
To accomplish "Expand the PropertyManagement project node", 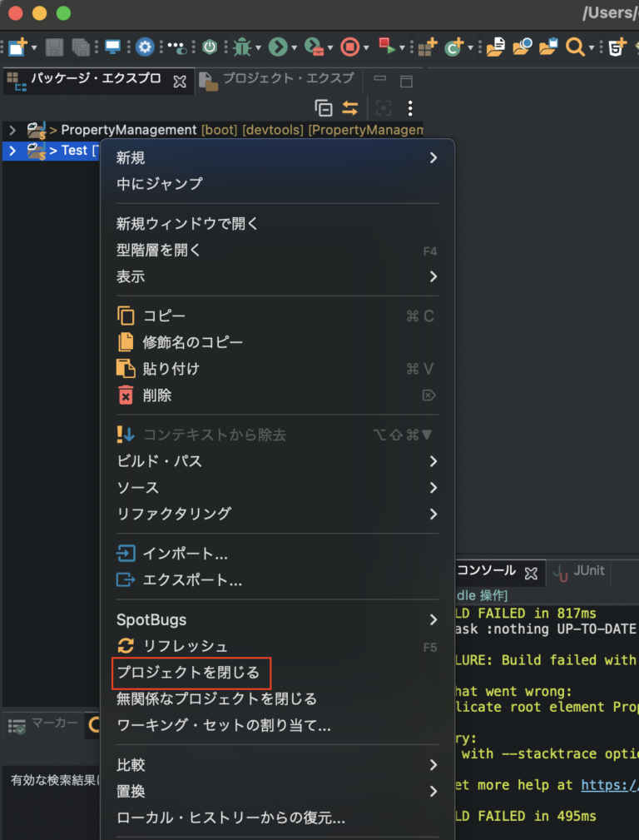I will [x=12, y=130].
